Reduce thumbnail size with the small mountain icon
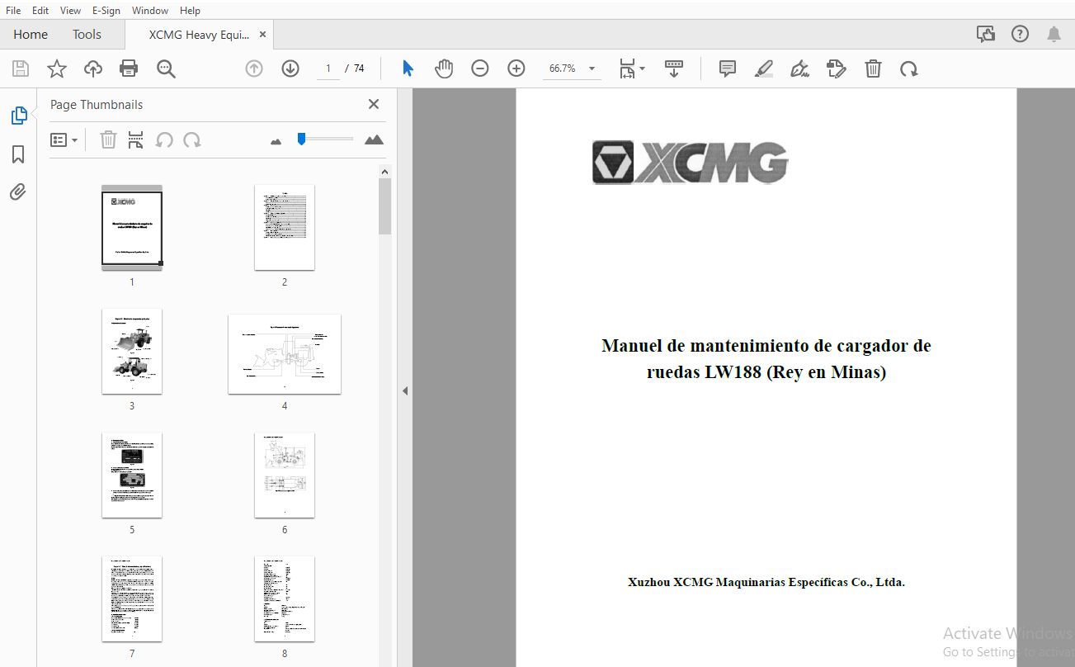The width and height of the screenshot is (1075, 667). pyautogui.click(x=276, y=141)
